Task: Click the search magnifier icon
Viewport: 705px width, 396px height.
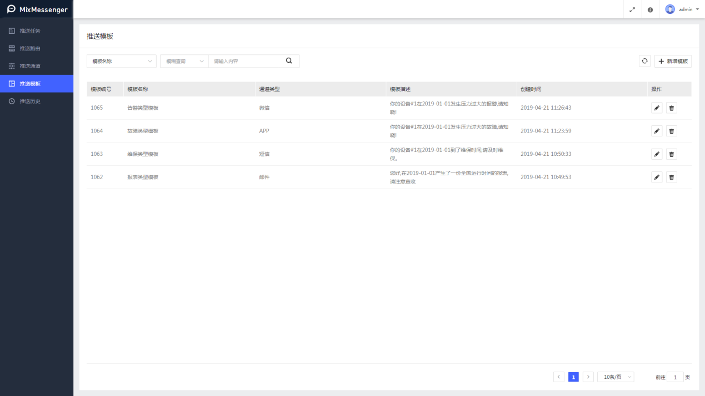Action: coord(289,61)
